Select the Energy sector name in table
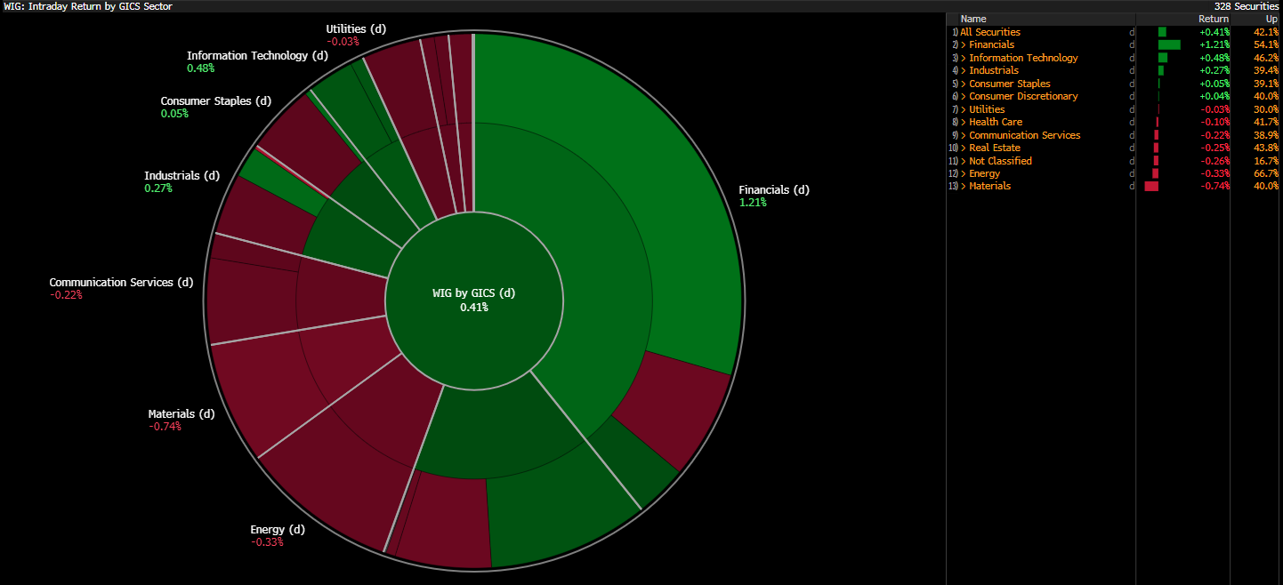 pos(984,173)
